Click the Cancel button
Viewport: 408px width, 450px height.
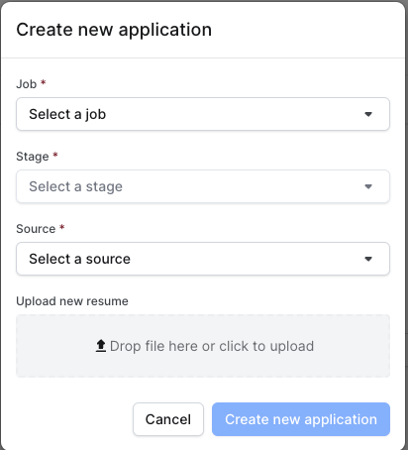click(x=168, y=419)
